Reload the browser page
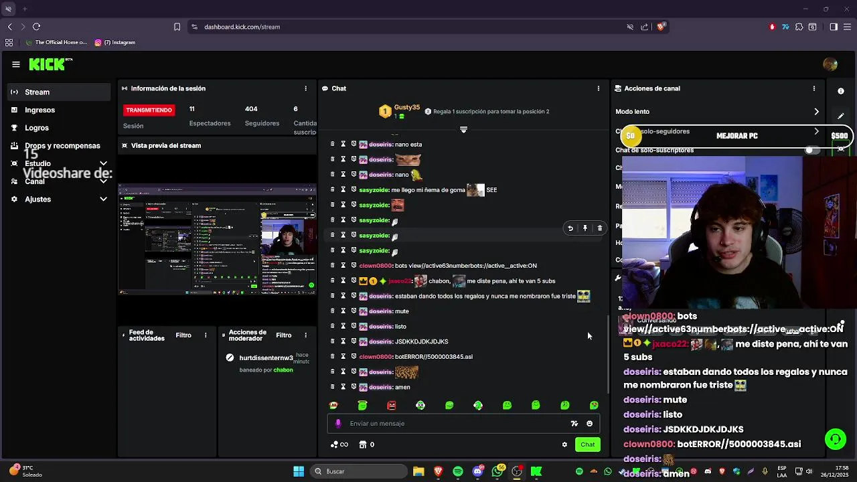The height and width of the screenshot is (482, 857). (x=36, y=27)
